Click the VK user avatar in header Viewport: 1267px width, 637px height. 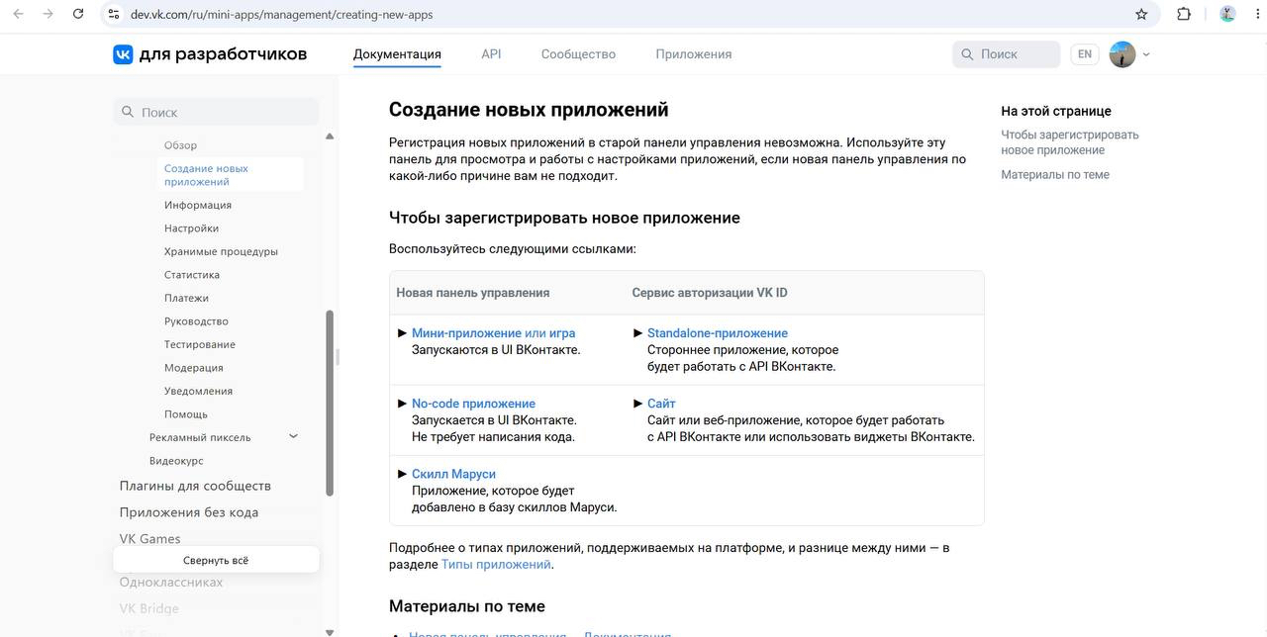pos(1122,54)
